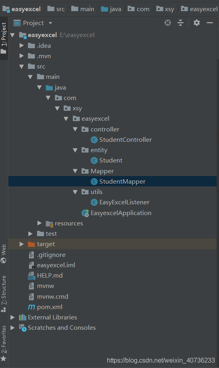Click the Scratches and Consoles icon
Screen dimensions: 219x368
point(23,328)
